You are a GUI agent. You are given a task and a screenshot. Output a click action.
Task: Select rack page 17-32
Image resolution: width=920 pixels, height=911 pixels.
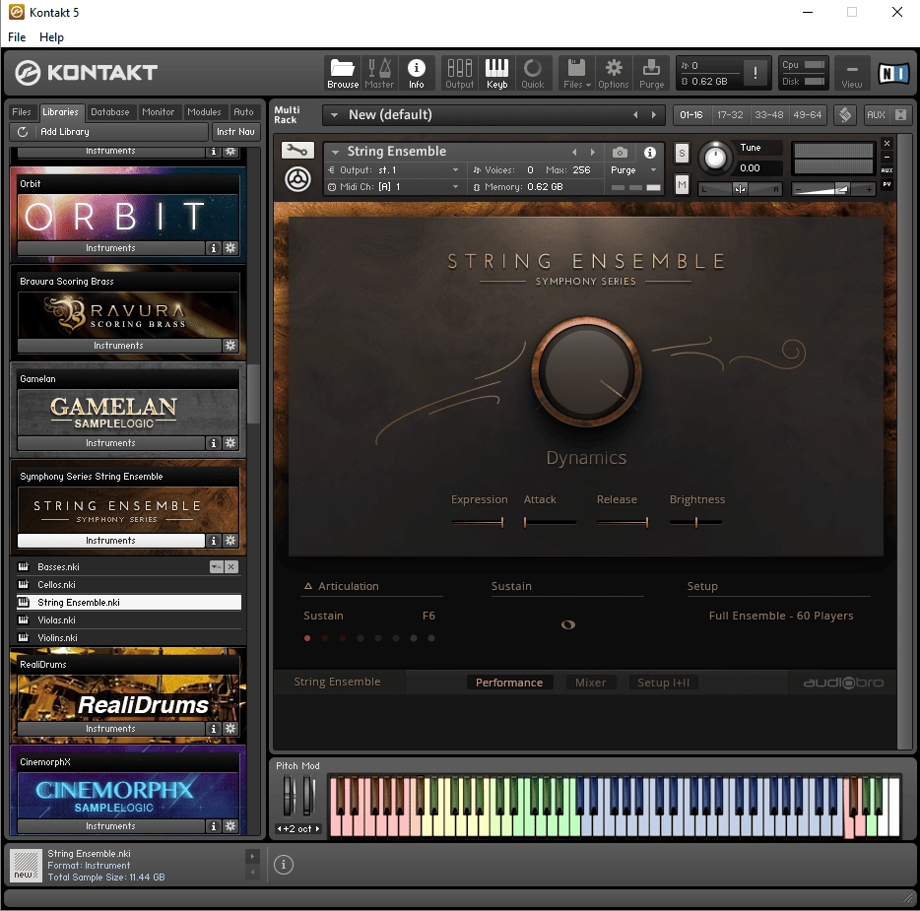[x=730, y=115]
